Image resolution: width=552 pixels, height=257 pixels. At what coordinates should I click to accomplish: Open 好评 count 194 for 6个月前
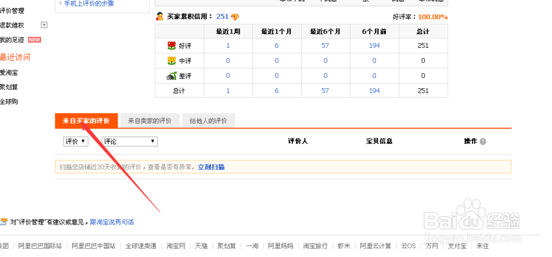[374, 46]
